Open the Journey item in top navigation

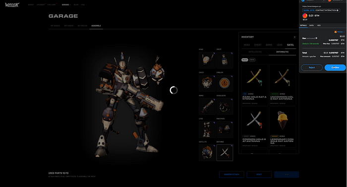coord(41,4)
